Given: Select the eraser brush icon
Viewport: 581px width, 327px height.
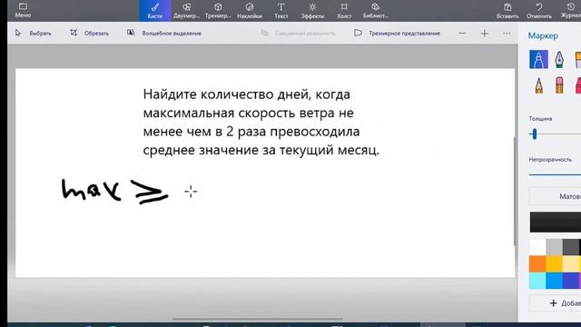Looking at the screenshot, I should click(559, 84).
